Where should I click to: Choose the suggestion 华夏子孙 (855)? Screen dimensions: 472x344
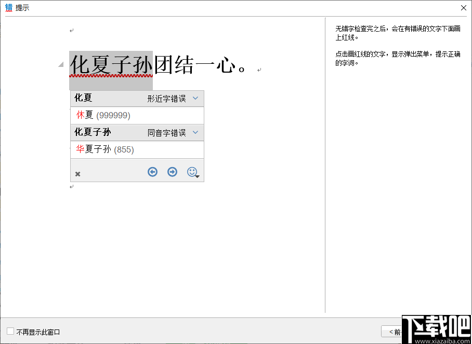click(137, 149)
